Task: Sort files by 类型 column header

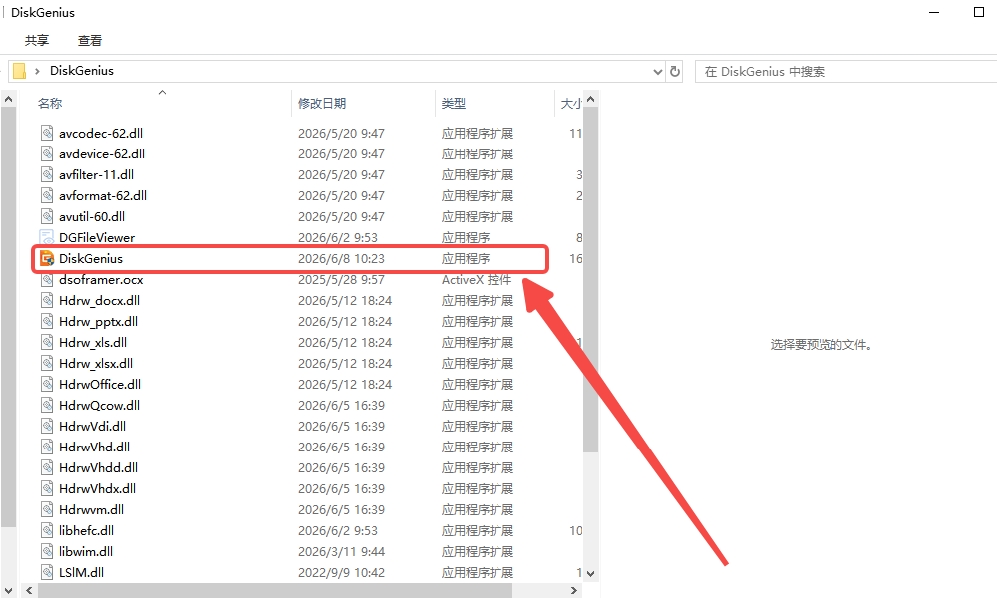Action: (x=454, y=103)
